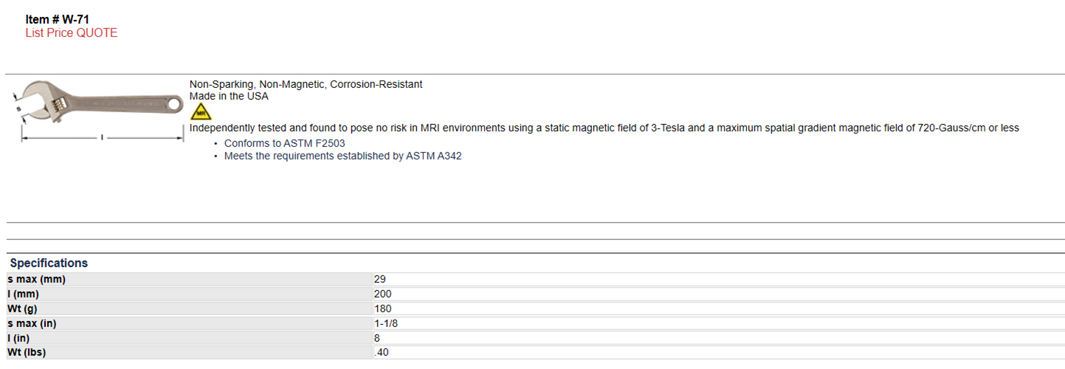
Task: Open the adjustable wrench product image
Action: 98,111
